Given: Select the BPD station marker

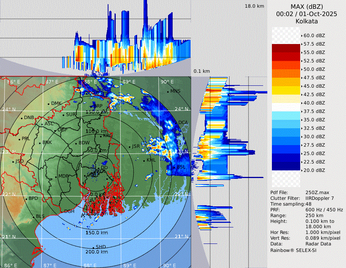Looking at the screenshot, I should pyautogui.click(x=26, y=199).
